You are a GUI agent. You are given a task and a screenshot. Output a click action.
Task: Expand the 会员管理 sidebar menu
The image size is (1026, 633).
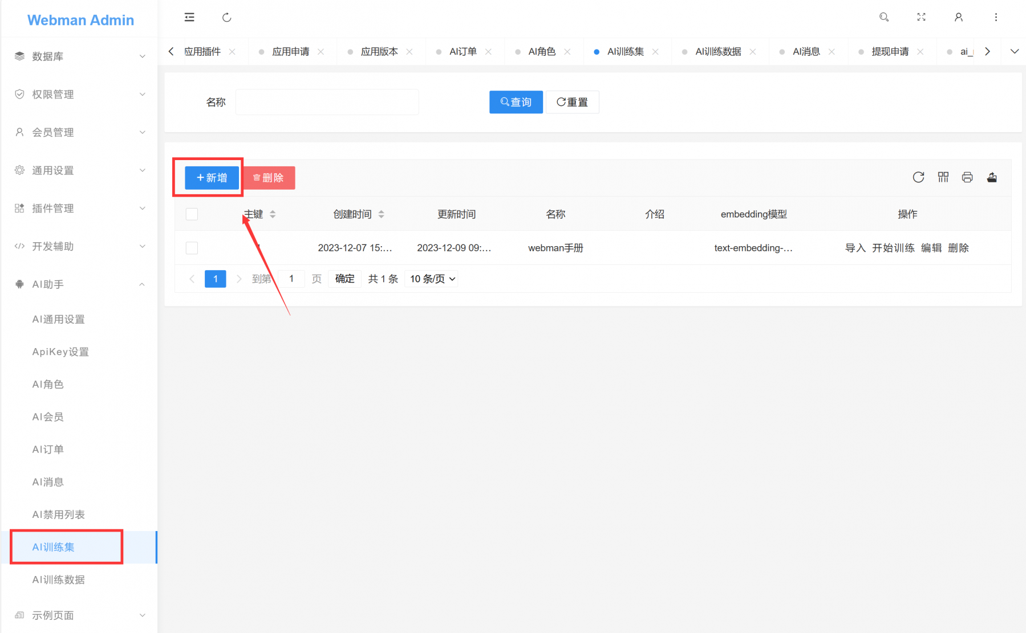(79, 132)
